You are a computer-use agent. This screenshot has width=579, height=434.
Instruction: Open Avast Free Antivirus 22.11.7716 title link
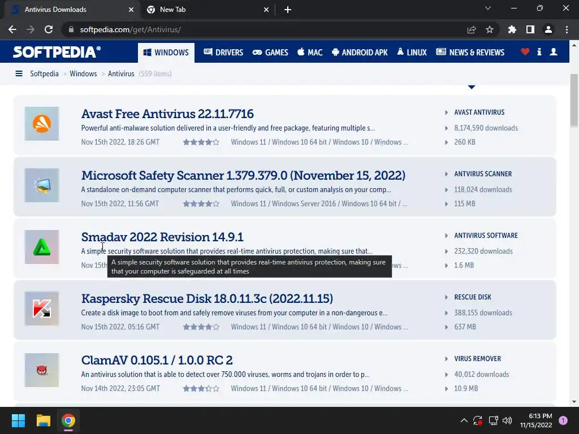[167, 114]
